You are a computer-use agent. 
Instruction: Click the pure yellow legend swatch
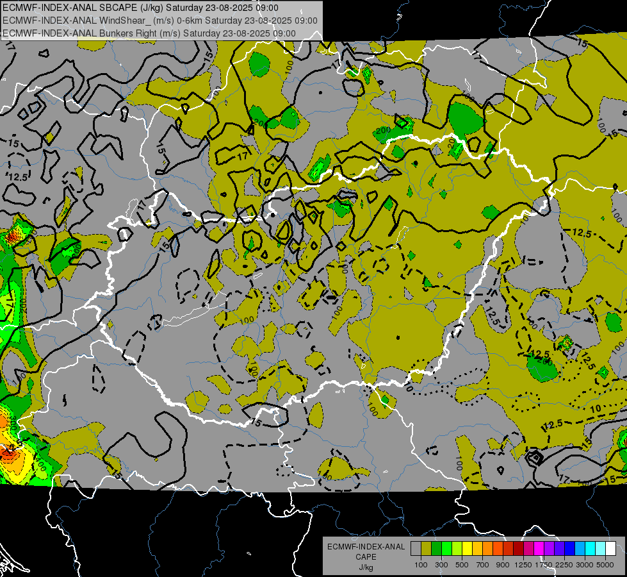467,549
